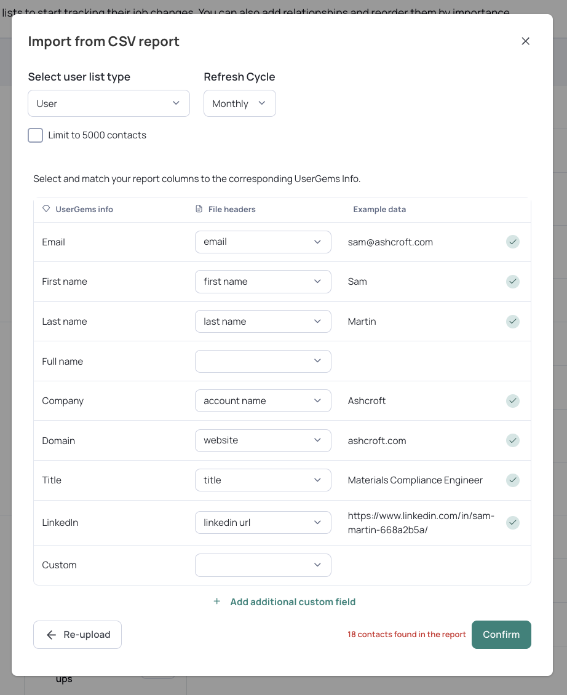Click the Ashcroft example data text
The width and height of the screenshot is (567, 695).
(x=367, y=400)
